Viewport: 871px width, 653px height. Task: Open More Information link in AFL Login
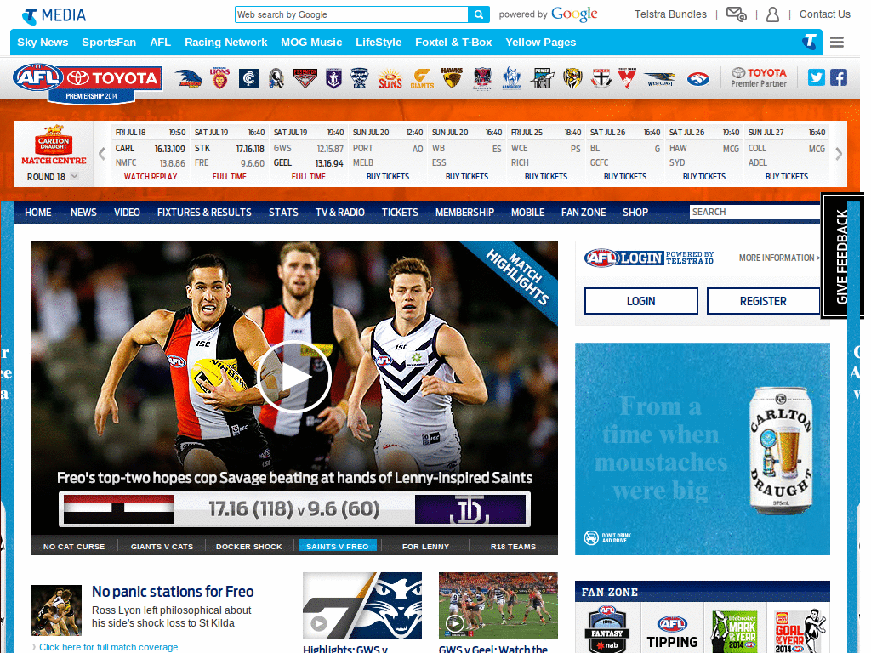pos(779,258)
